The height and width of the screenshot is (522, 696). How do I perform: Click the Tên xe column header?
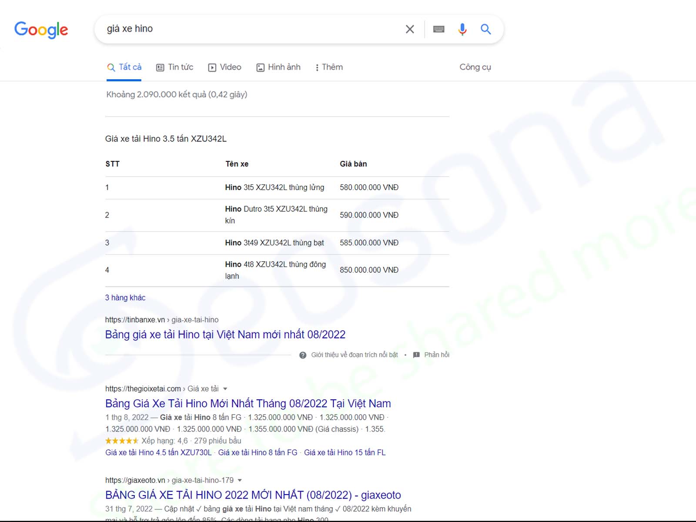point(237,164)
